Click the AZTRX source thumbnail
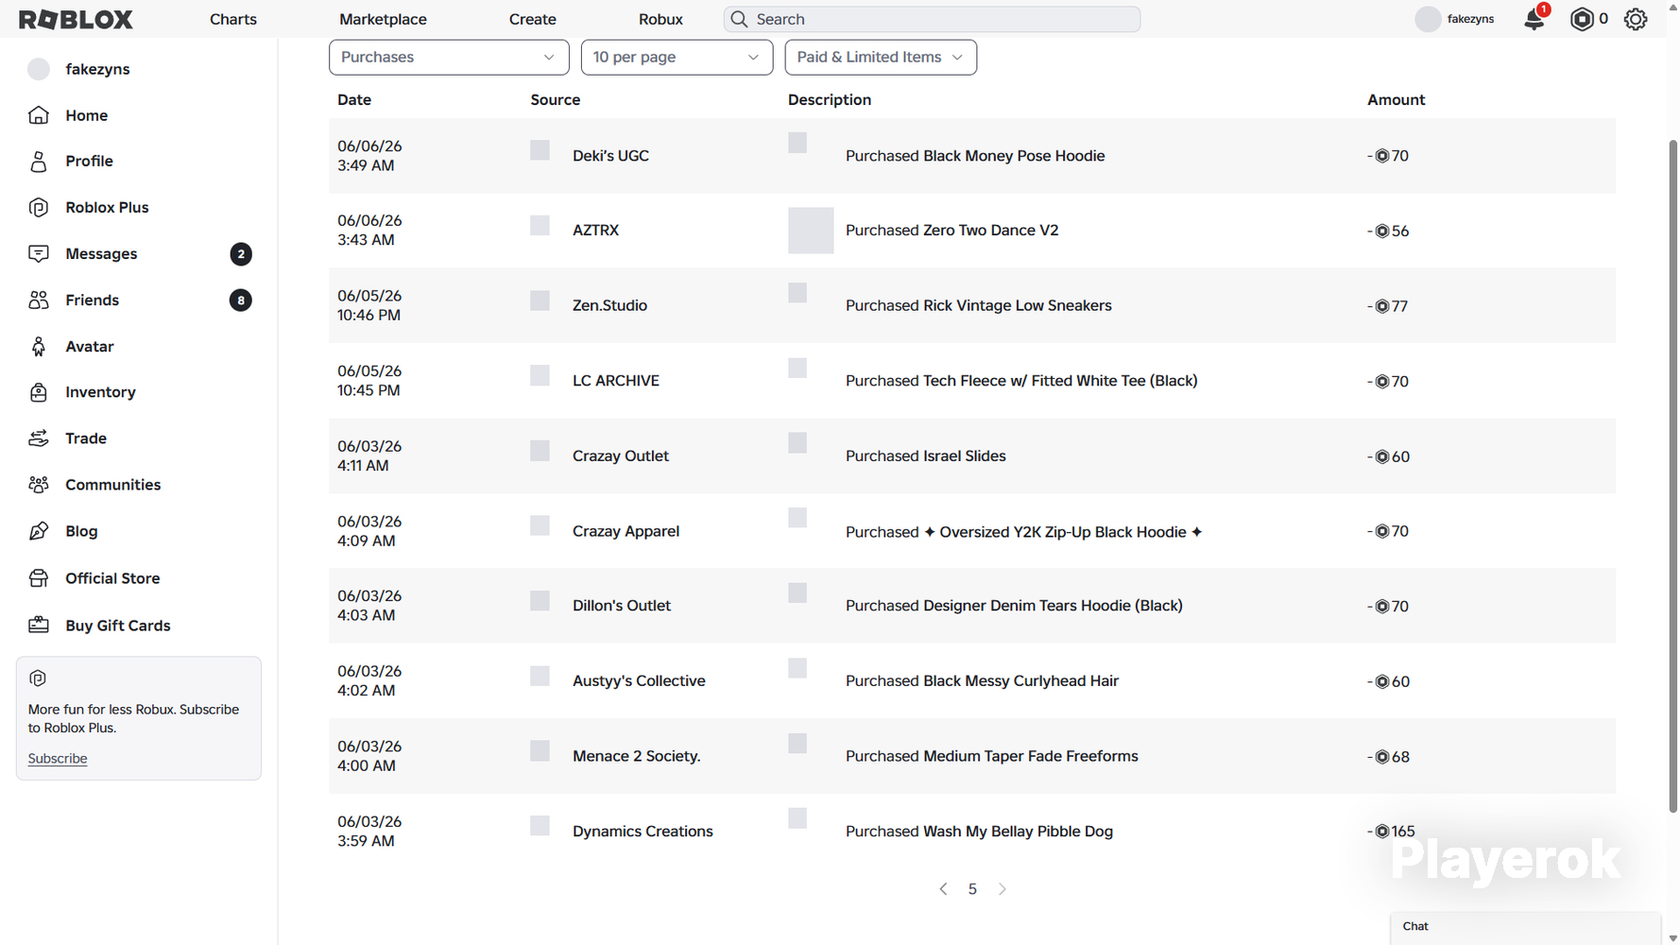Viewport: 1680px width, 945px height. point(540,225)
